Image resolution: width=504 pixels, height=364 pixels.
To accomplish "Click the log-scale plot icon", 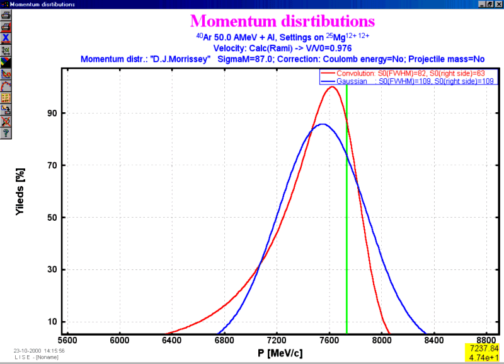I will 6,74.
